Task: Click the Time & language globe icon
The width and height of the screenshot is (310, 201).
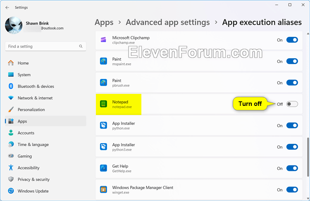Action: [11, 144]
